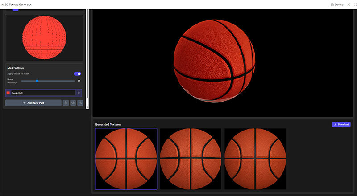
Task: Download the generated textures
Action: (x=341, y=124)
